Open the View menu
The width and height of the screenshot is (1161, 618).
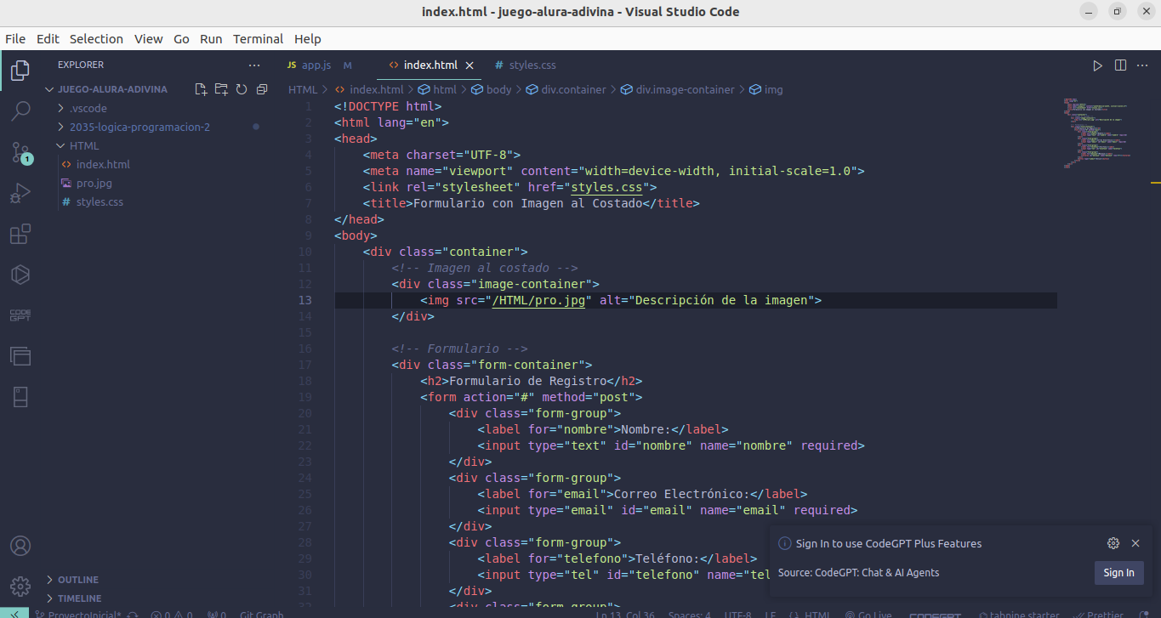click(148, 39)
